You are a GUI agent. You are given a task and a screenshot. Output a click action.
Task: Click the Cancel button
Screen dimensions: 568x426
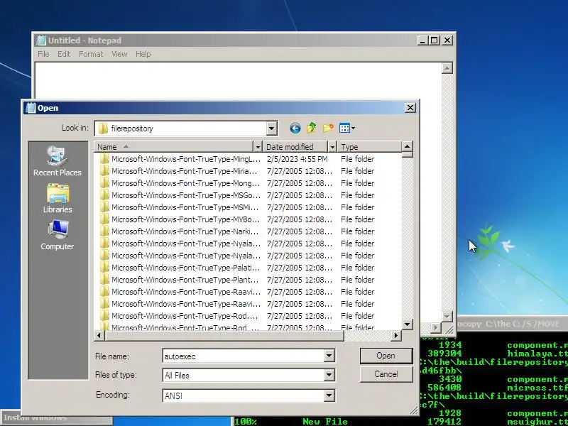pyautogui.click(x=386, y=374)
